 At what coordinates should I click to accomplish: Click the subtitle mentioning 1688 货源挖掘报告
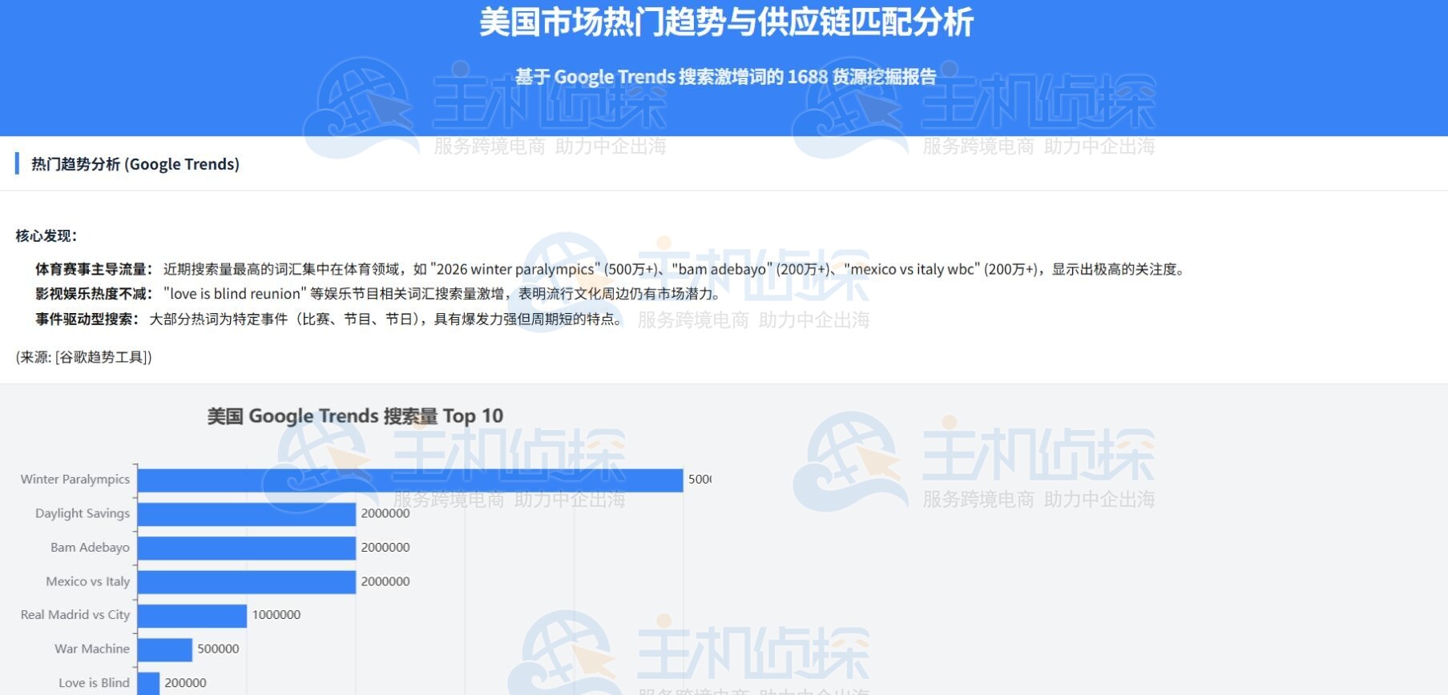point(726,77)
